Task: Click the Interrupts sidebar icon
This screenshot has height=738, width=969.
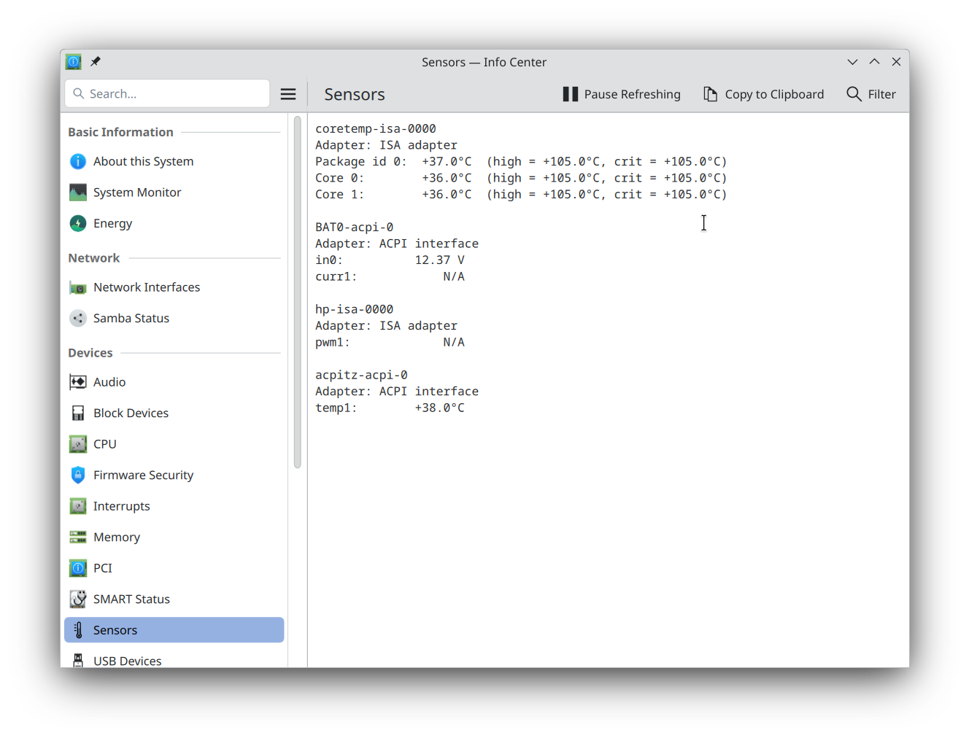Action: point(78,505)
